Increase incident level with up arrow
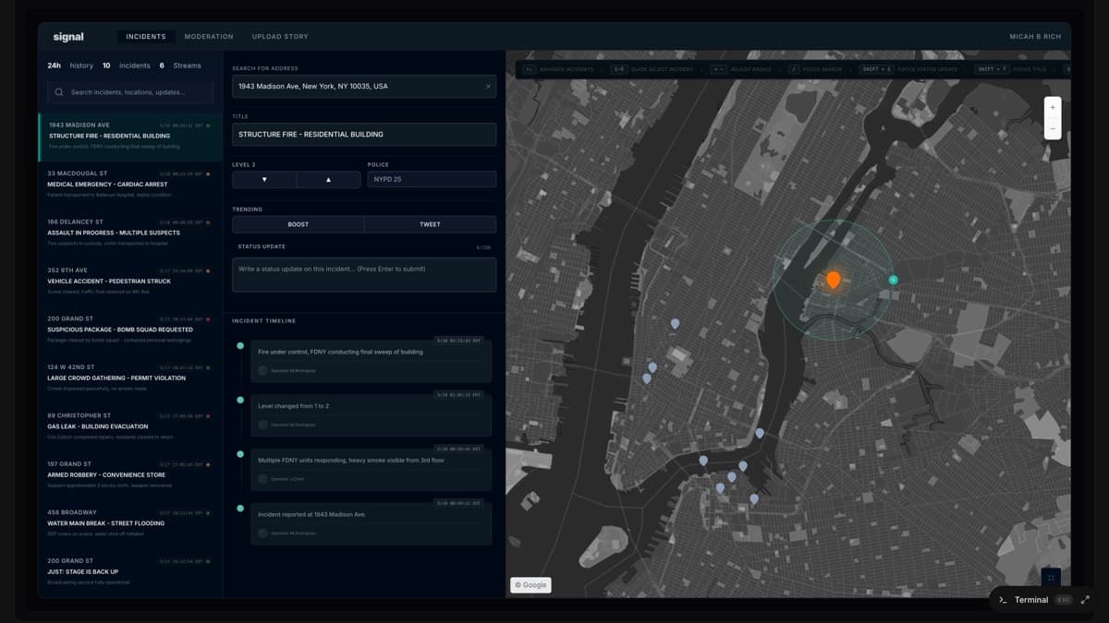1109x623 pixels. click(x=328, y=179)
